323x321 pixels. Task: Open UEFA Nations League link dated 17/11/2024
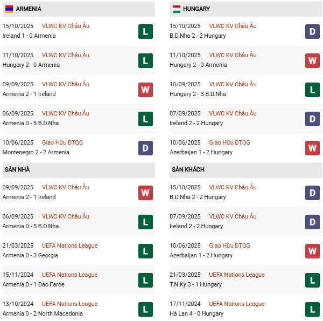point(237,304)
